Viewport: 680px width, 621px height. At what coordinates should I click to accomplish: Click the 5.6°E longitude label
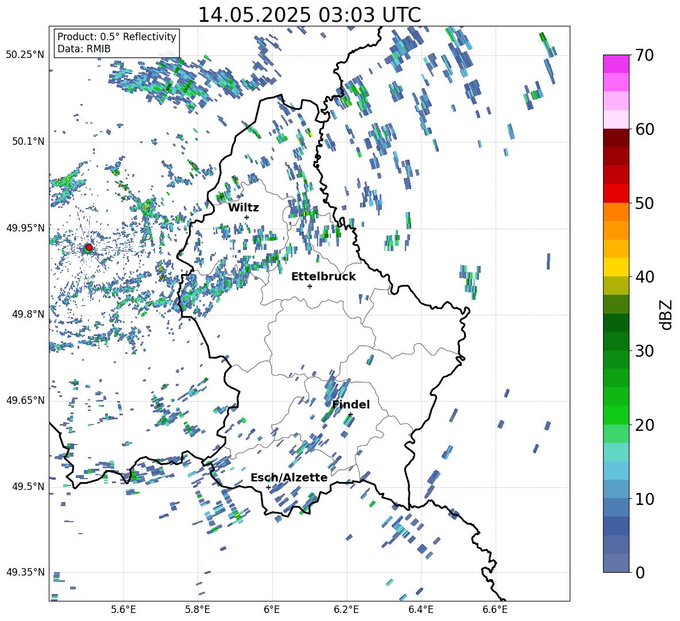[x=123, y=610]
